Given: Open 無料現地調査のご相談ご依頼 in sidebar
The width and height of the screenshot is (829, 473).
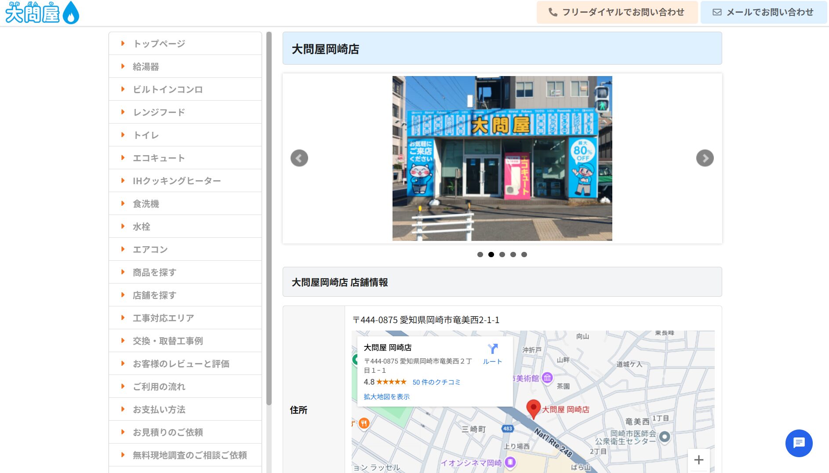Looking at the screenshot, I should tap(185, 455).
